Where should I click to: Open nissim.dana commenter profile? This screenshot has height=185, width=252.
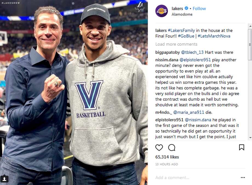click(167, 60)
